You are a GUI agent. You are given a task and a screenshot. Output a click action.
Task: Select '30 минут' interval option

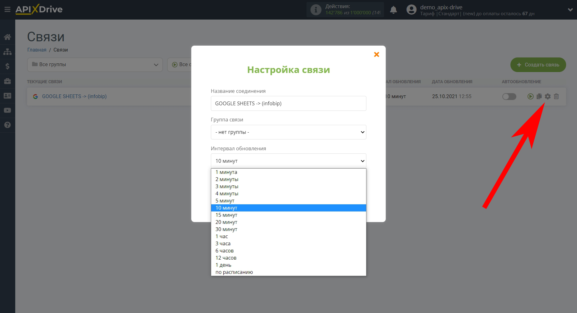coord(288,229)
